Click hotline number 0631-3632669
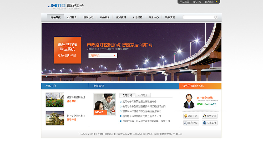263x141 pixels. 206,104
